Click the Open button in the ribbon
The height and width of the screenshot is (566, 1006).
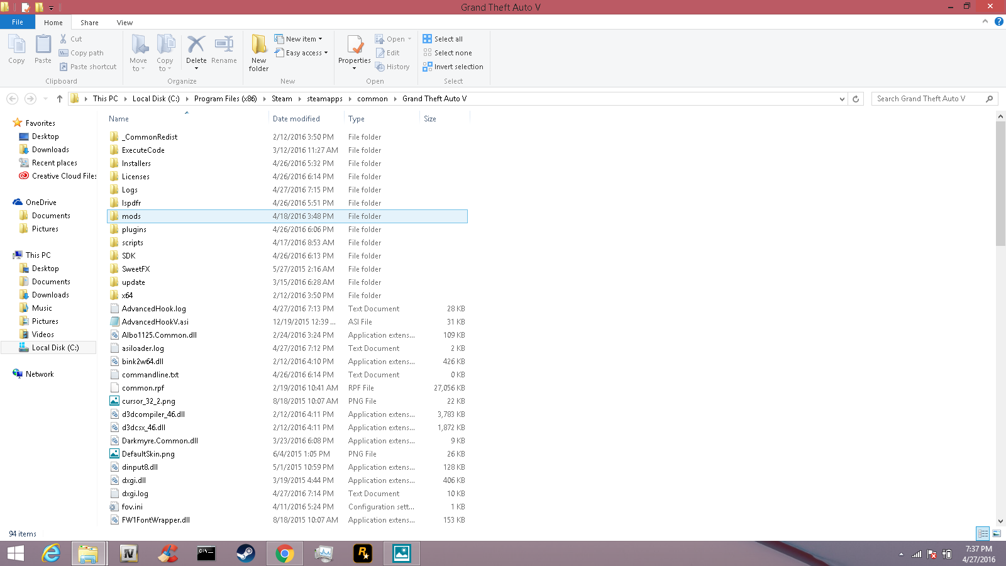(393, 39)
